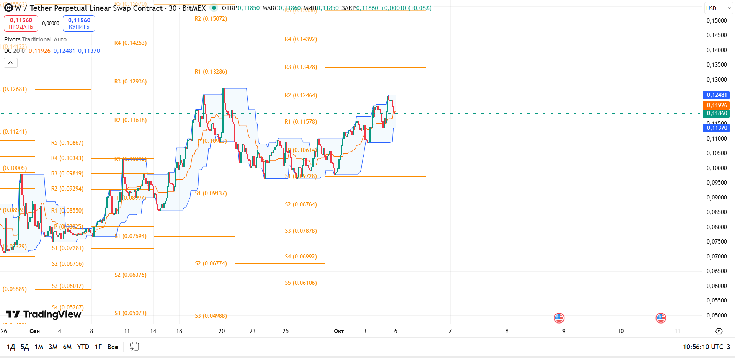This screenshot has height=358, width=735.
Task: Click the US event flag near 9
Action: coord(559,318)
